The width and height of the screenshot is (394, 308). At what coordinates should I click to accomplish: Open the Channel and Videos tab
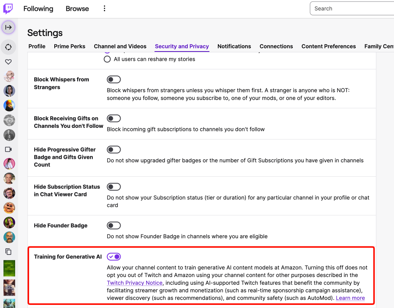point(120,46)
